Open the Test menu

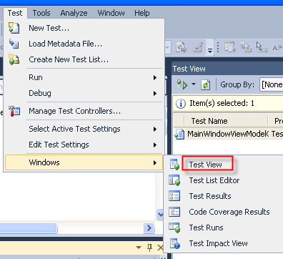pyautogui.click(x=15, y=13)
